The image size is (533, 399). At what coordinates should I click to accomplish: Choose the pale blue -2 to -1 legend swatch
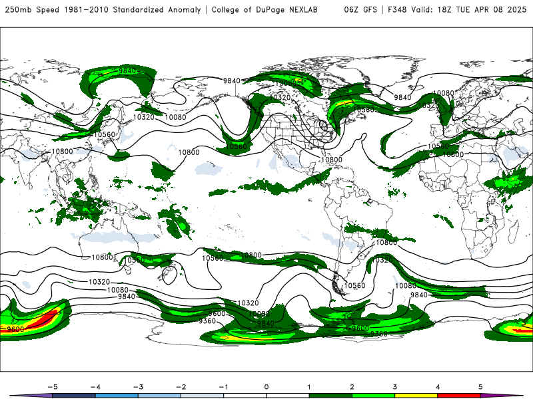pos(203,396)
